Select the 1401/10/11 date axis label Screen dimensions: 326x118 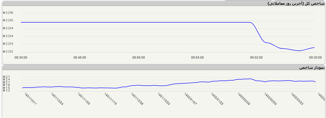(x=31, y=99)
